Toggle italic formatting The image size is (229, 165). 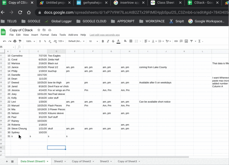pos(108,41)
